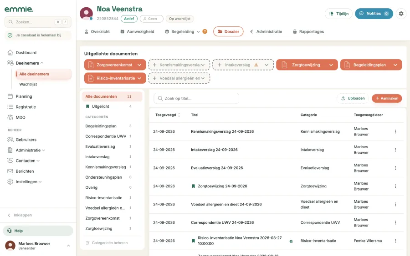410x256 pixels.
Task: Click the Berichten envelope icon
Action: pyautogui.click(x=10, y=171)
